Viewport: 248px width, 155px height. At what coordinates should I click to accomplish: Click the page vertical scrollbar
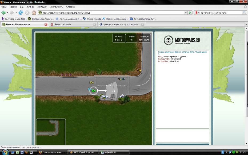246,86
